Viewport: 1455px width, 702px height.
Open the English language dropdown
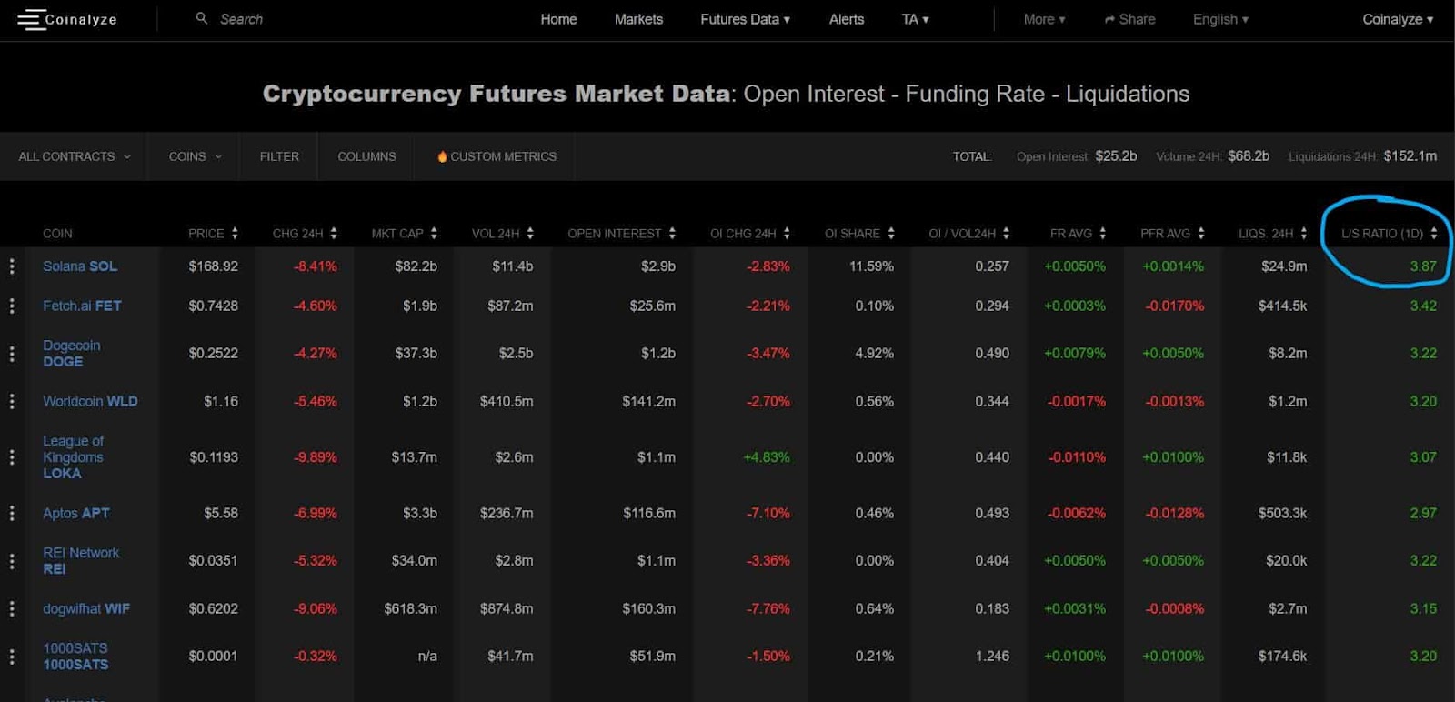pos(1220,19)
